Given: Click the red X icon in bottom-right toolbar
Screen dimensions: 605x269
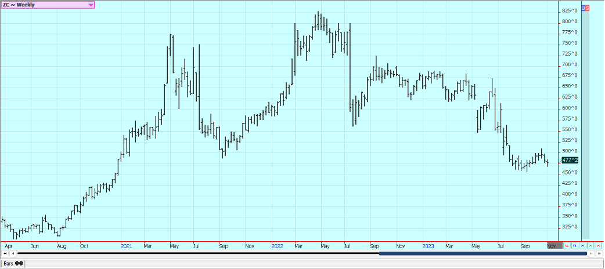Looking at the screenshot, I should coord(599,245).
